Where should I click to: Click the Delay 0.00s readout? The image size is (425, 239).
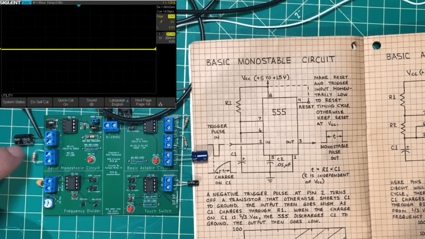coord(56,3)
